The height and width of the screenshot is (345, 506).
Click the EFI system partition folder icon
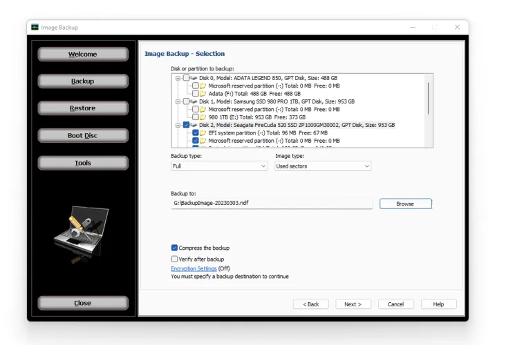point(203,132)
